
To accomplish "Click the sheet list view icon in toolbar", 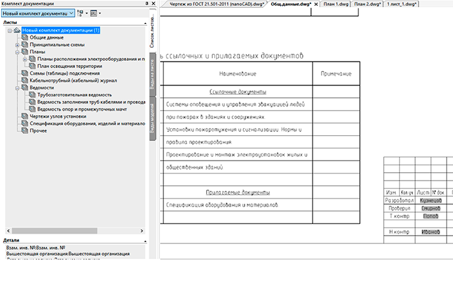I will [94, 13].
